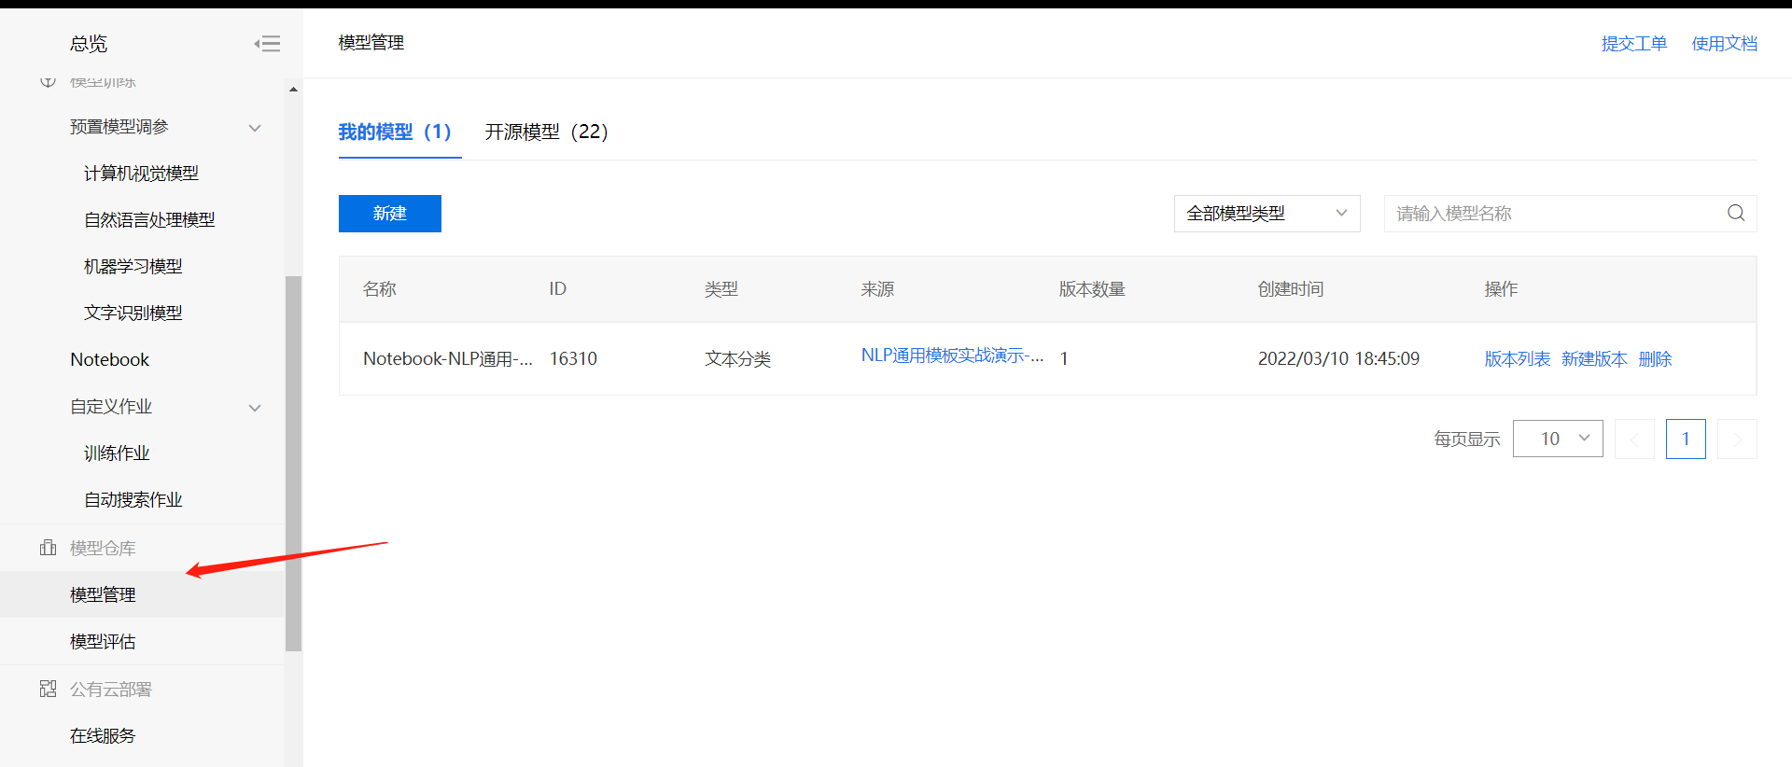
Task: Open 总览 in the sidebar
Action: click(89, 43)
